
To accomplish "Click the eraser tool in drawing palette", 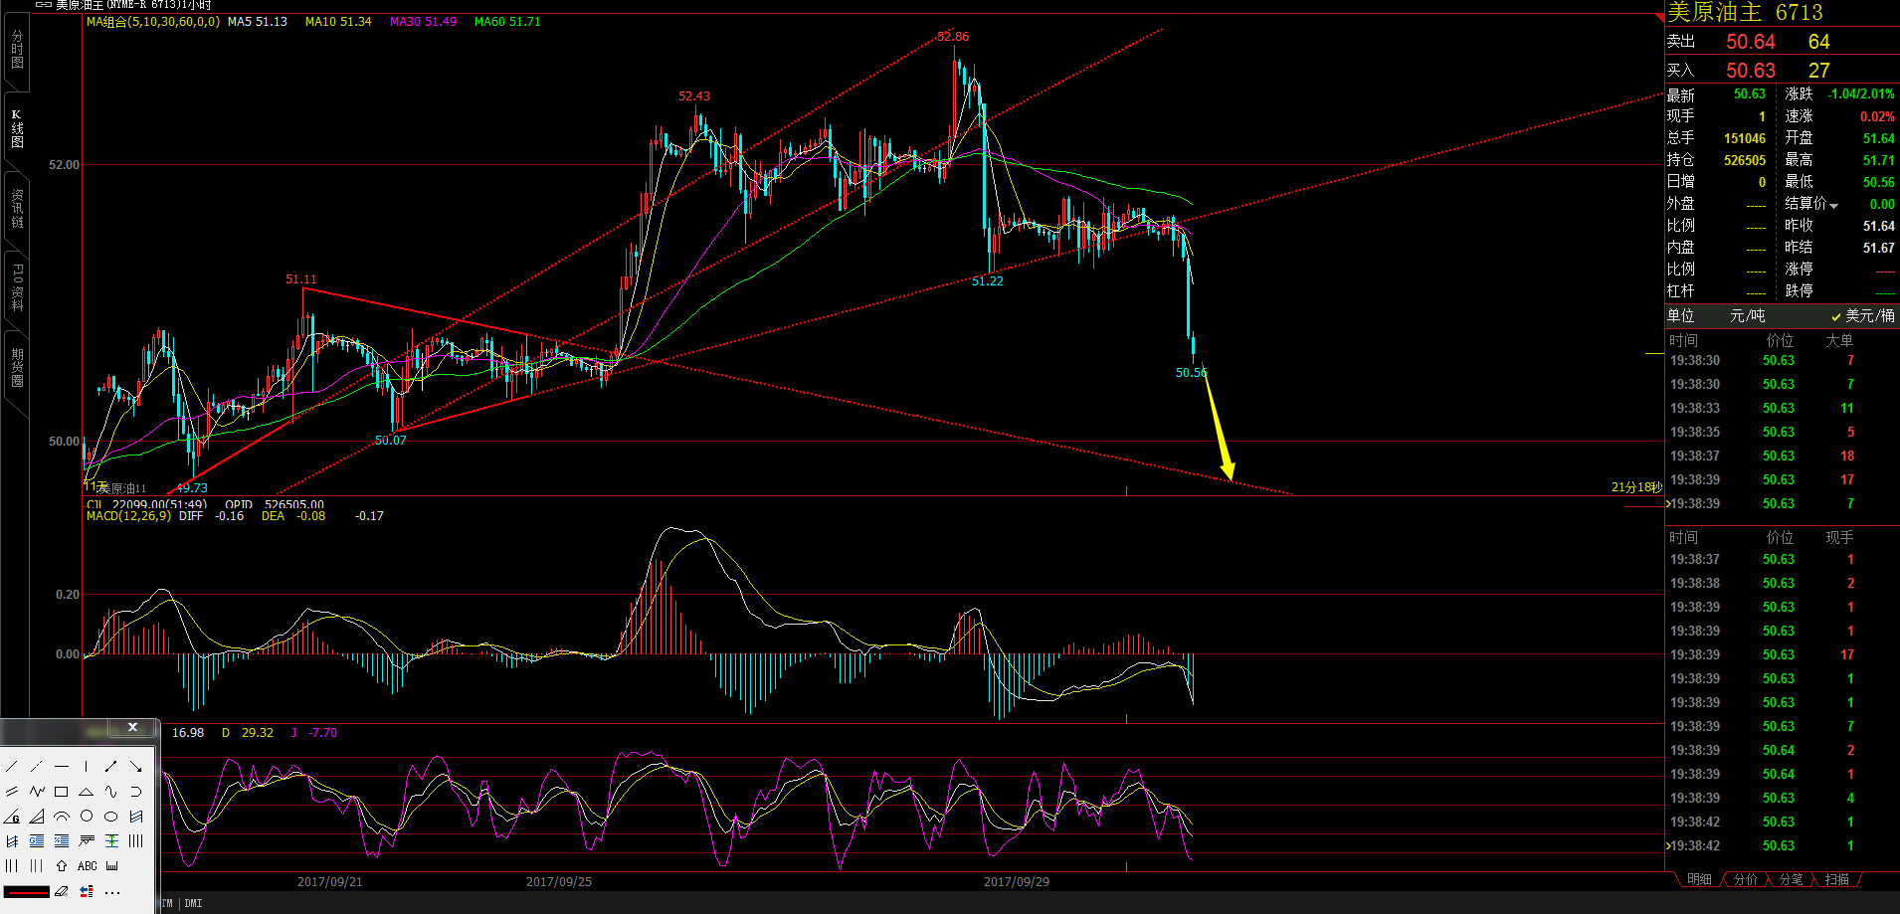I will point(62,891).
